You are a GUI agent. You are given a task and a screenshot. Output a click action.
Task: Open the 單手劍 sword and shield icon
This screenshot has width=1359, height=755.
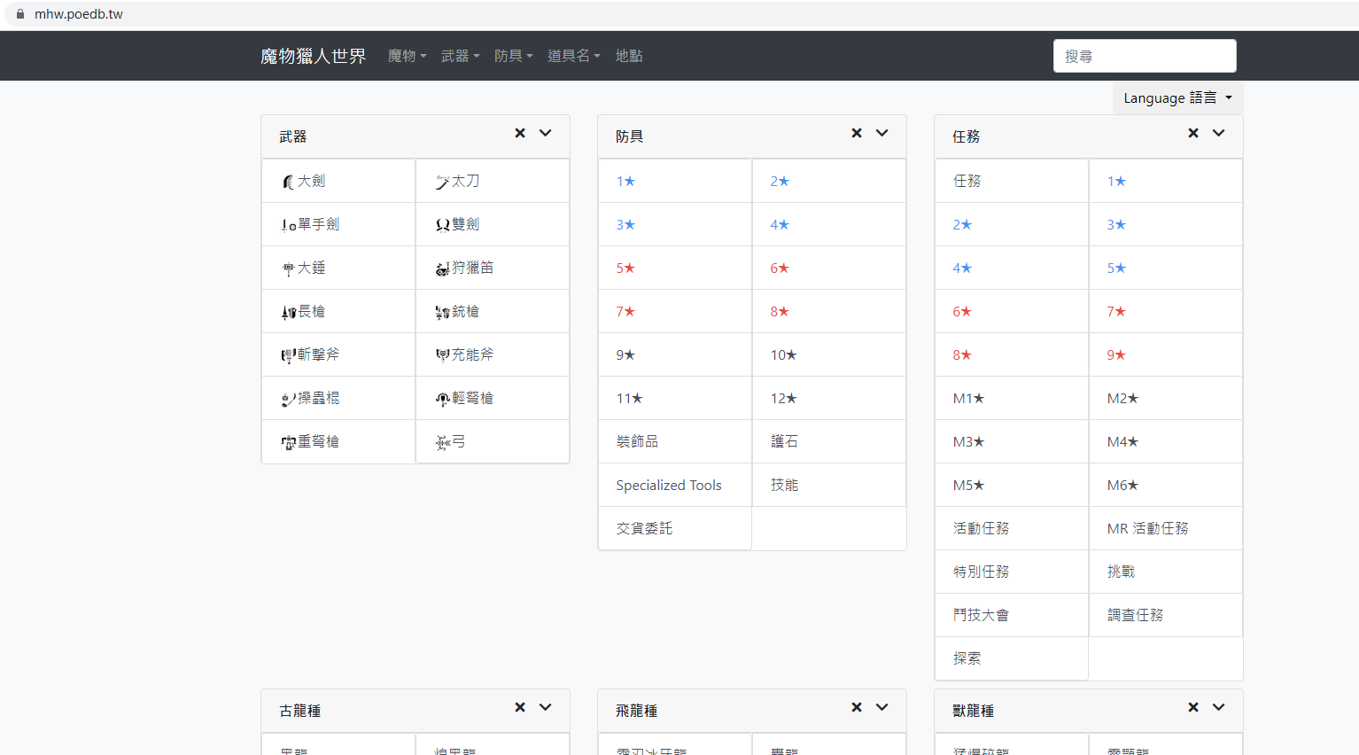pos(288,225)
